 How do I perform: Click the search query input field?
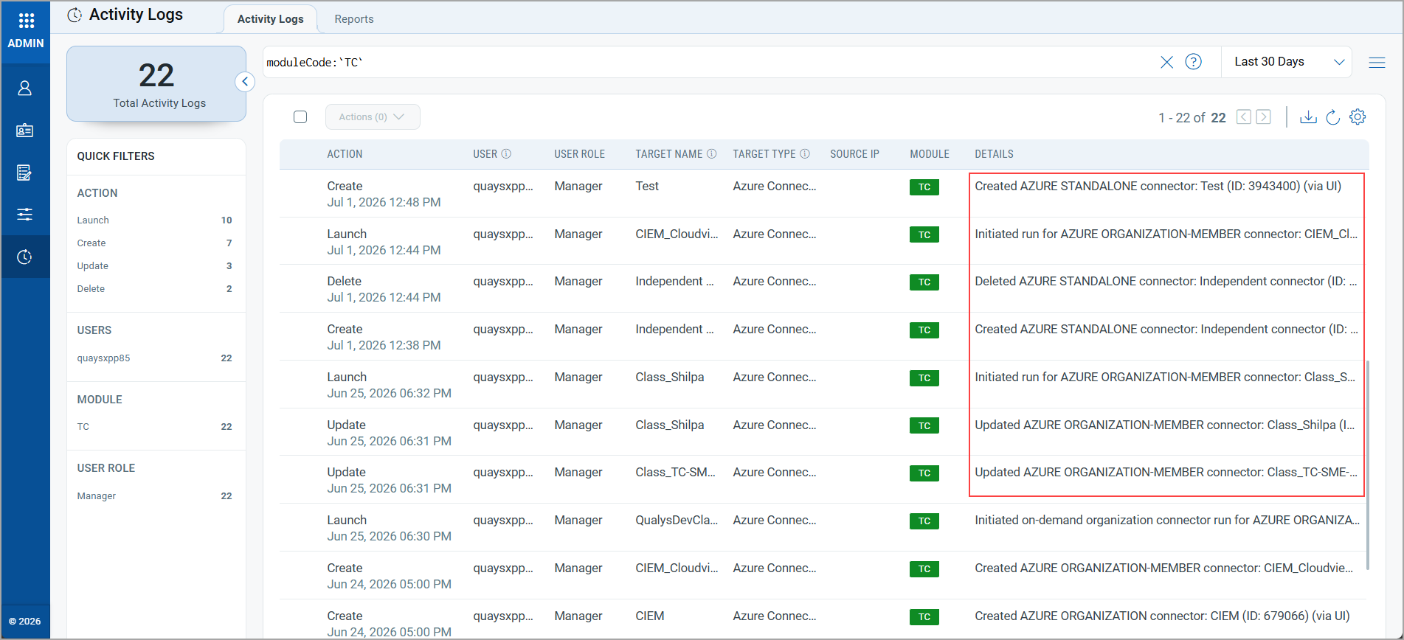(x=708, y=63)
